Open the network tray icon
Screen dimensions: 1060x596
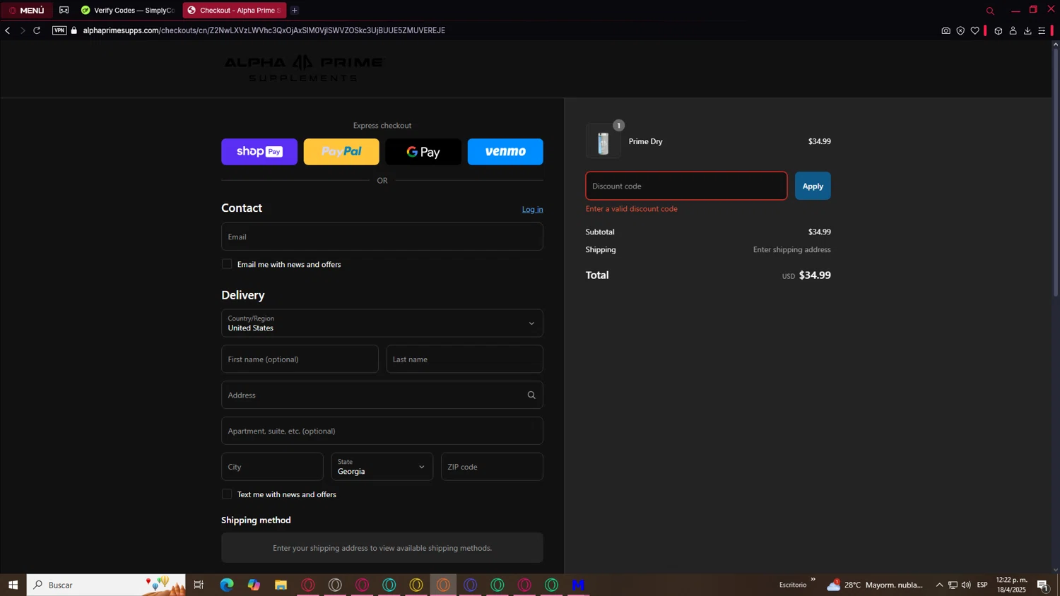pos(953,585)
